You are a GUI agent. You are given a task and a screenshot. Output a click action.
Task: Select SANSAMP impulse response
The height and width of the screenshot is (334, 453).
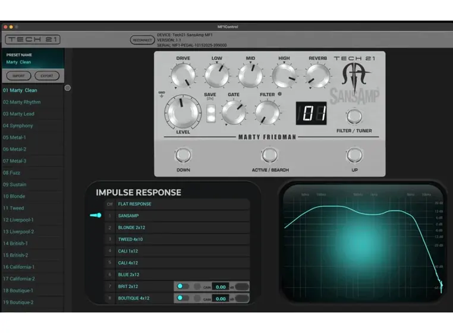tap(177, 216)
